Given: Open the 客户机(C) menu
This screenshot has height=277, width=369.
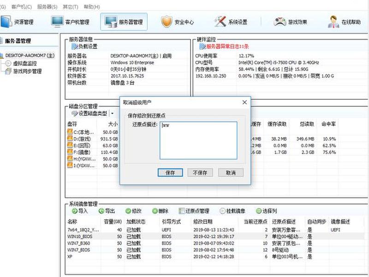Looking at the screenshot, I should click(21, 7).
